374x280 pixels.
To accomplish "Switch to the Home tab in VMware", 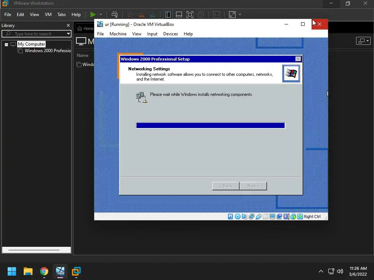I will (x=85, y=28).
